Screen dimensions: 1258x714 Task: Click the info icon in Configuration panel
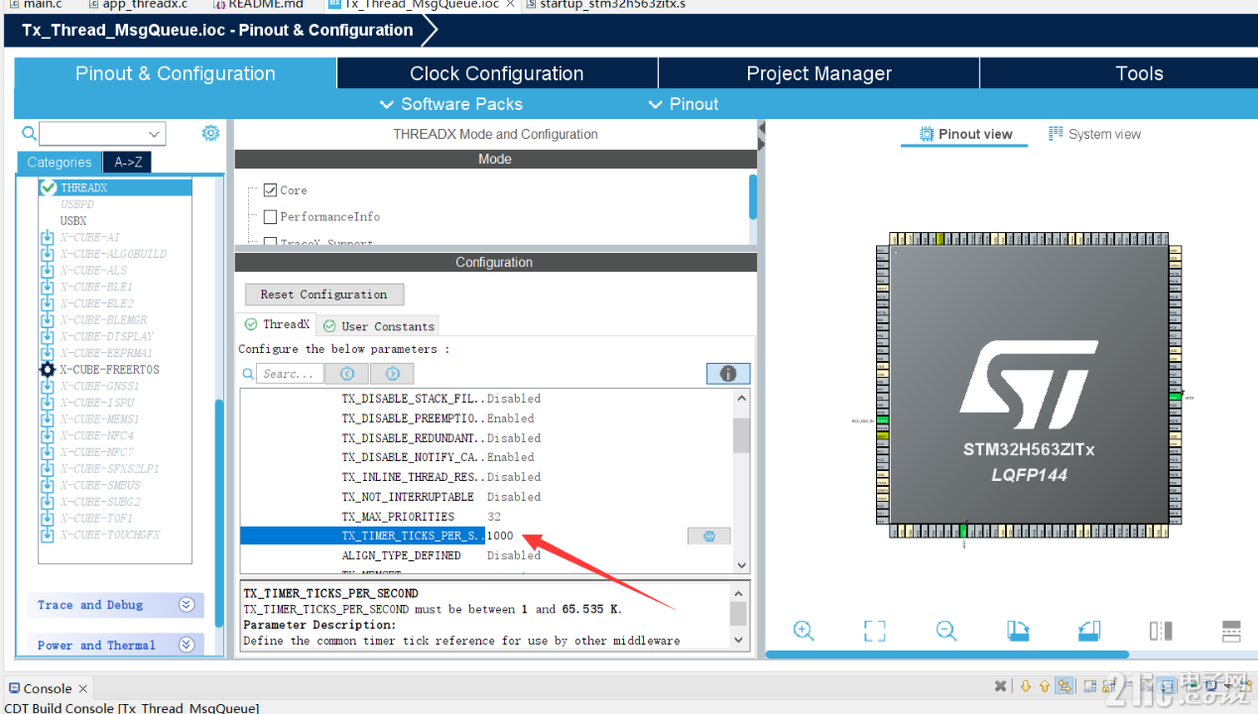pos(728,374)
